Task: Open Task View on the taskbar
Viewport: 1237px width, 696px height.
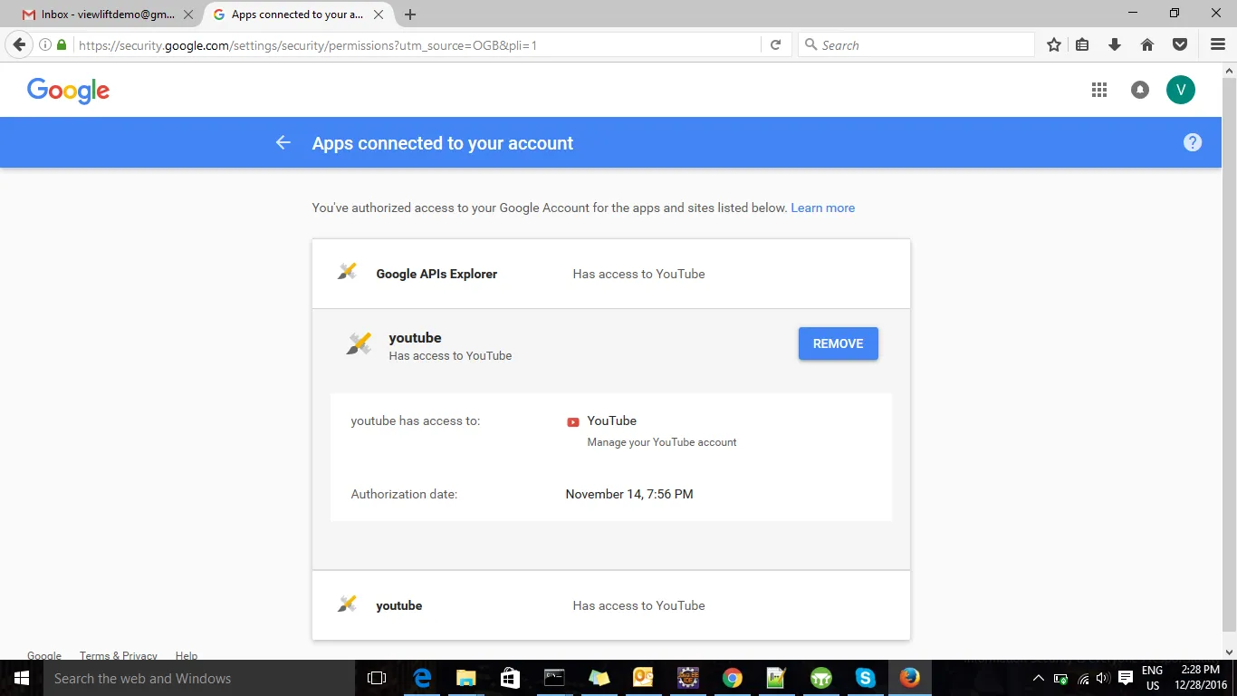Action: (x=377, y=678)
